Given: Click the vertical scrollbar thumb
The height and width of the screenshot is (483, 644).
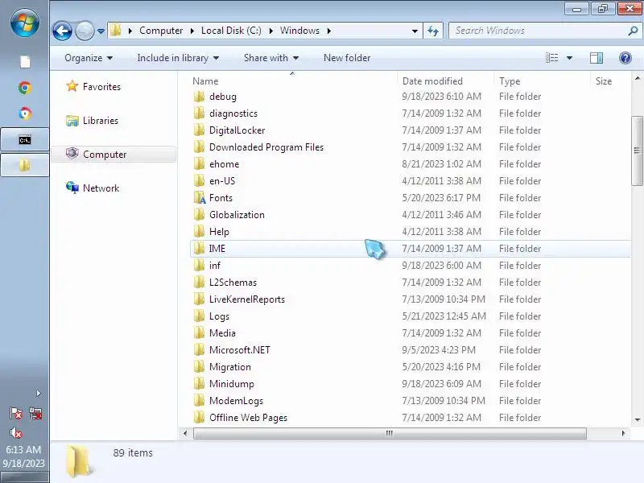Looking at the screenshot, I should point(637,151).
